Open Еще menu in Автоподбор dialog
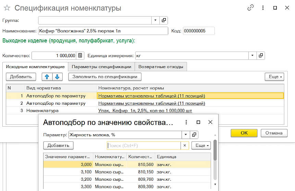This screenshot has width=295, height=191. pyautogui.click(x=201, y=145)
